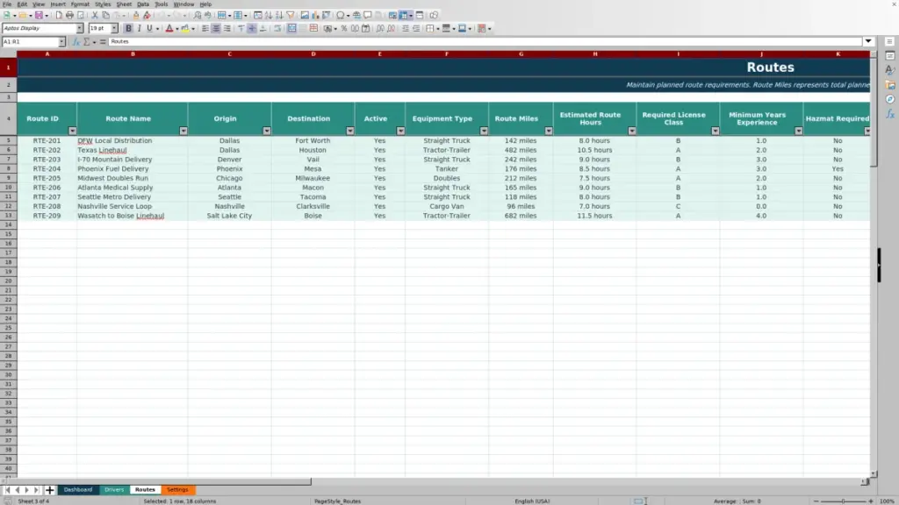The height and width of the screenshot is (505, 899).
Task: Click the Function Wizard fx icon
Action: tap(76, 42)
